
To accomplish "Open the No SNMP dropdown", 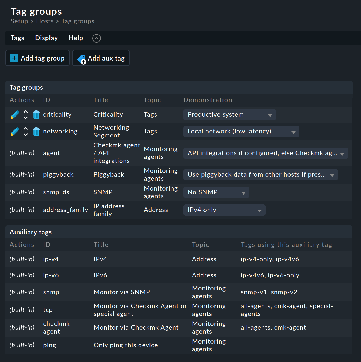I will [216, 192].
